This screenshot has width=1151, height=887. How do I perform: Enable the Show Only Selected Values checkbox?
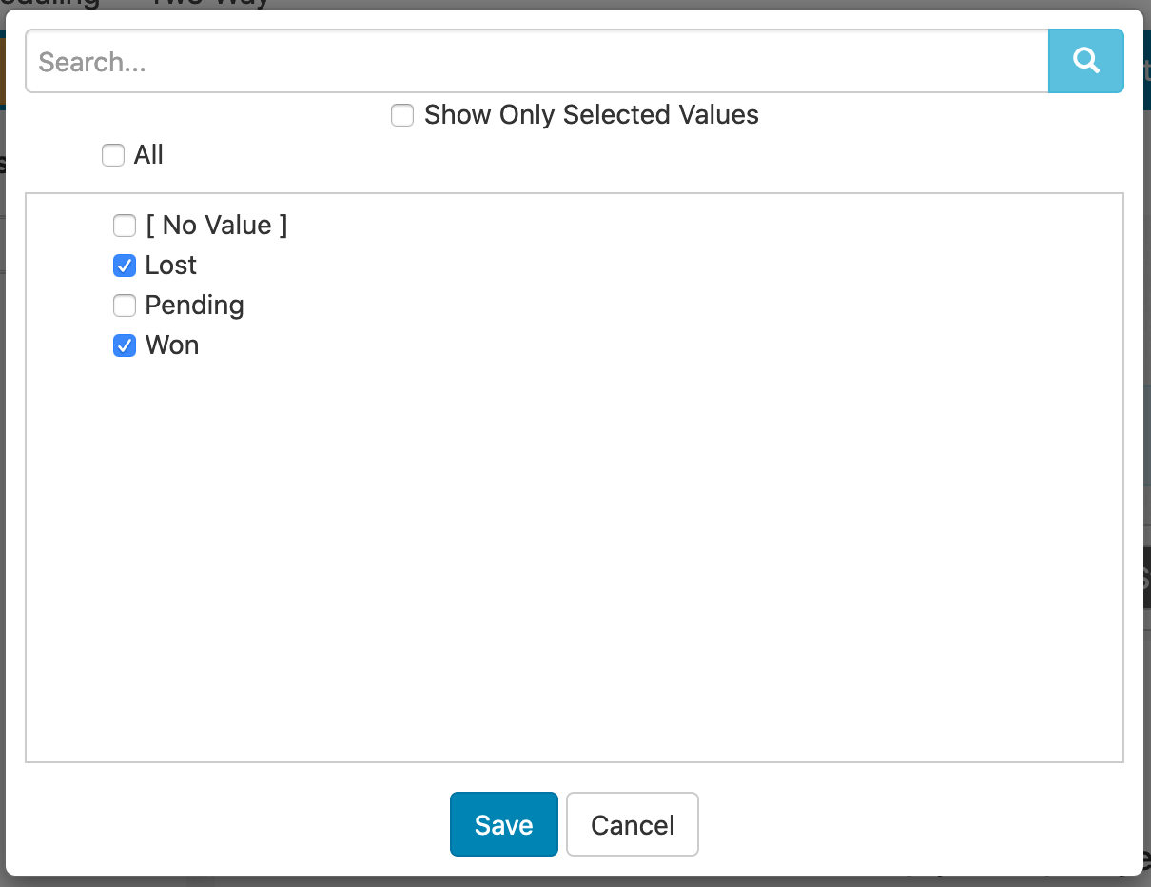click(402, 116)
